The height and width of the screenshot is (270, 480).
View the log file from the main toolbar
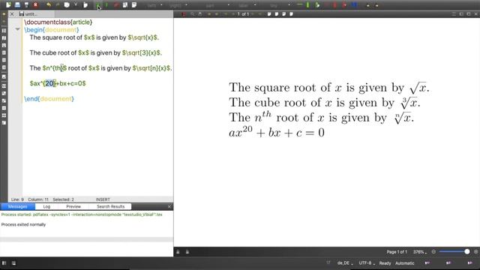[x=134, y=5]
